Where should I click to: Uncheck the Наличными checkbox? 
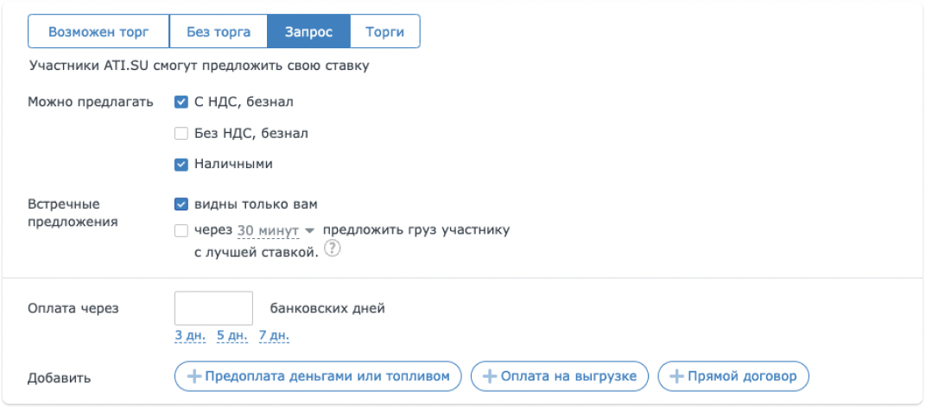[181, 163]
